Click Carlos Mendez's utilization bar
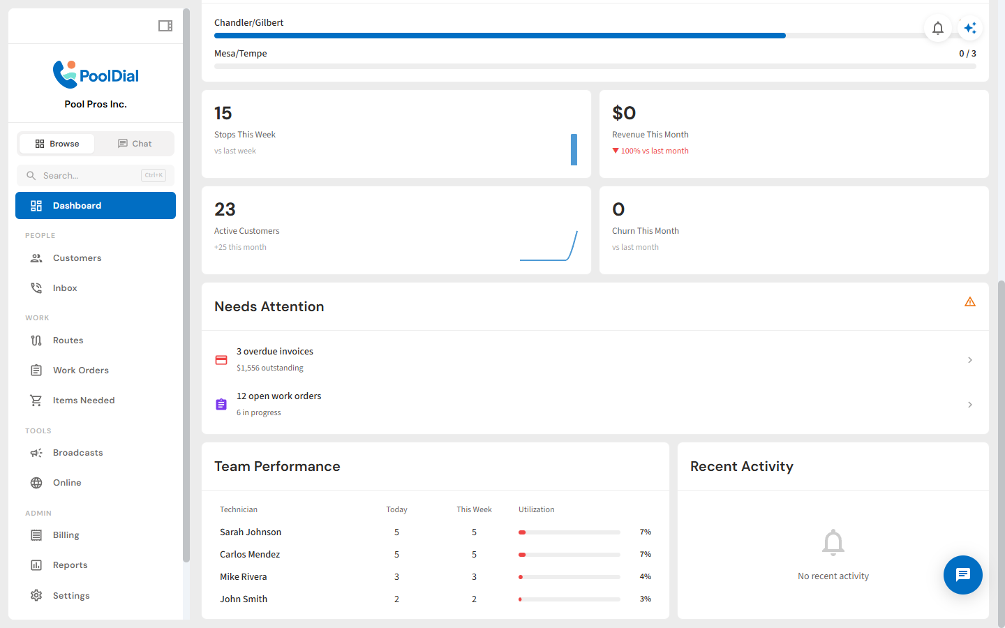The width and height of the screenshot is (1005, 628). tap(569, 555)
